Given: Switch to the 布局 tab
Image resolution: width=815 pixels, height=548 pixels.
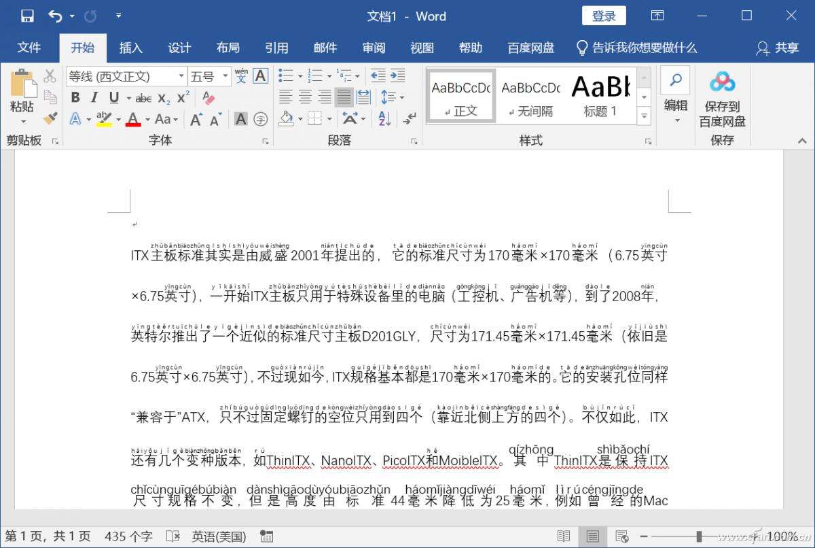Looking at the screenshot, I should click(228, 48).
